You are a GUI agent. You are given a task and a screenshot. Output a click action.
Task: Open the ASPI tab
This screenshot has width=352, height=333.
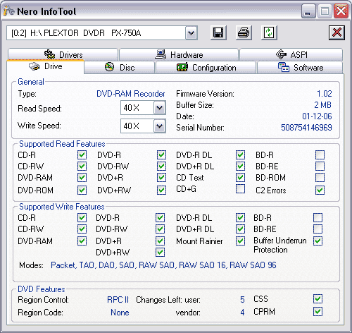click(291, 54)
